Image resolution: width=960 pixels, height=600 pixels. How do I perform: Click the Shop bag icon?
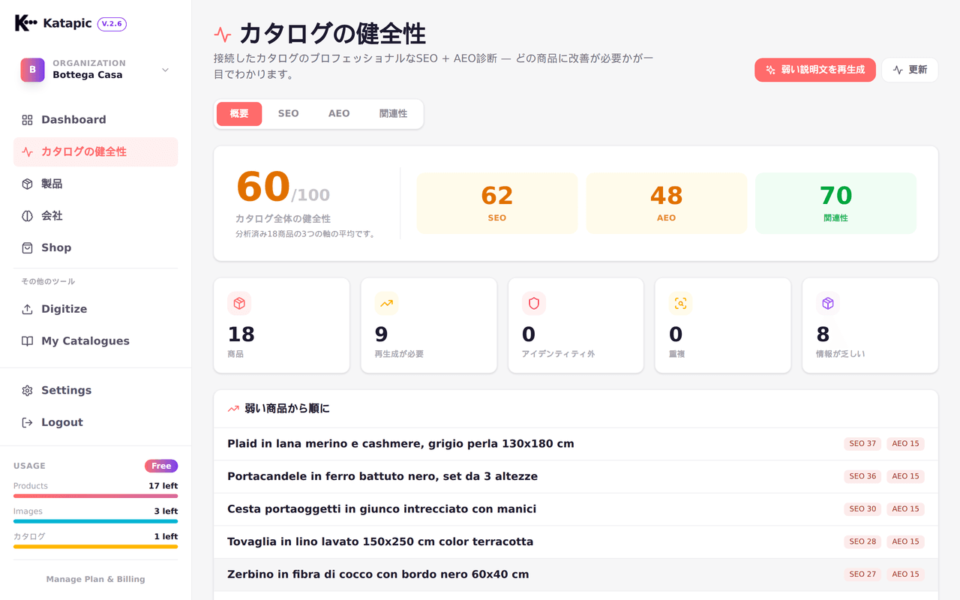coord(27,247)
